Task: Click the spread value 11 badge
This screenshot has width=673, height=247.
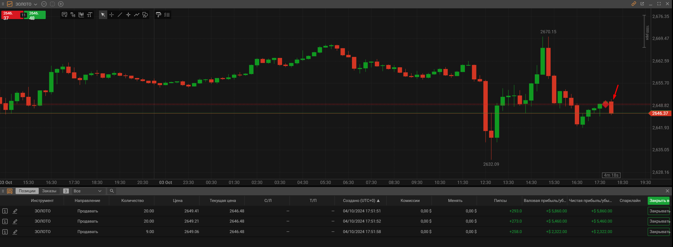Action: (x=23, y=15)
